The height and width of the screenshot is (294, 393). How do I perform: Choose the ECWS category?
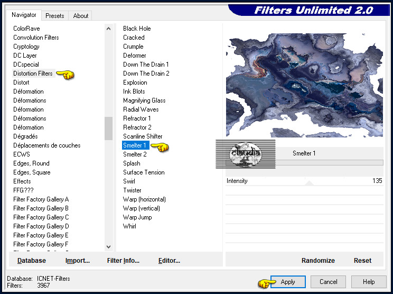click(x=21, y=154)
